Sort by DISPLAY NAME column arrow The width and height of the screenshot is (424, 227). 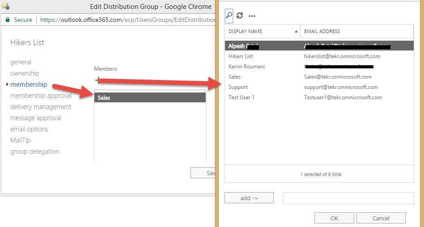click(296, 31)
